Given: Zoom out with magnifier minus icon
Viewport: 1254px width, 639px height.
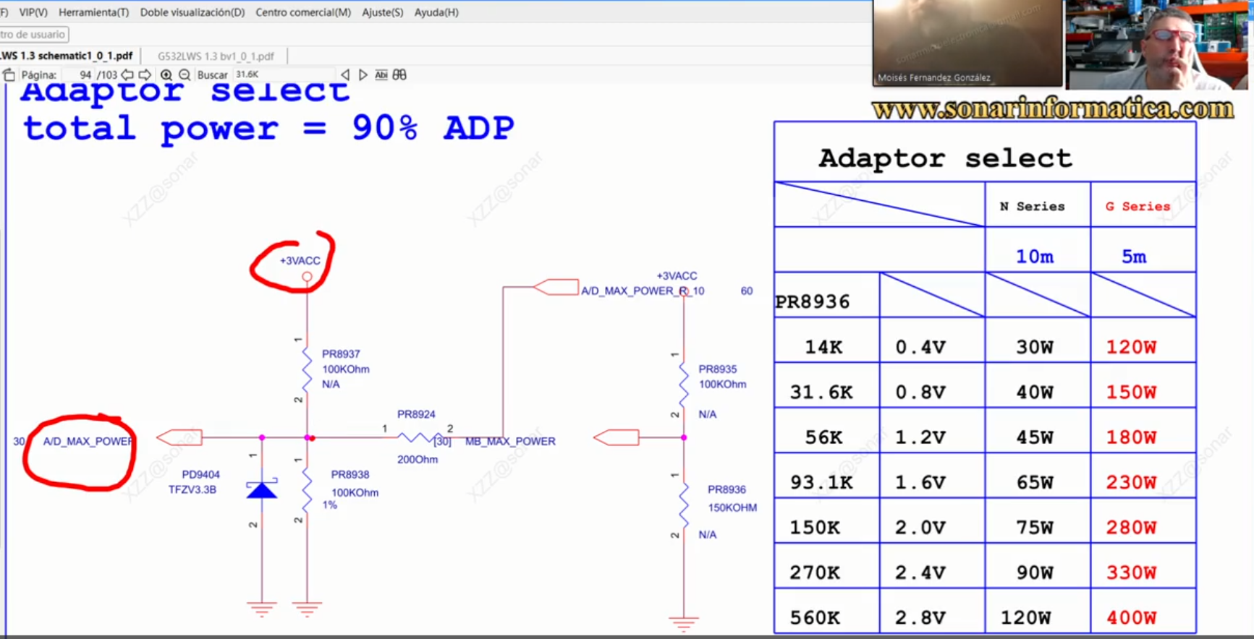Looking at the screenshot, I should pyautogui.click(x=185, y=75).
